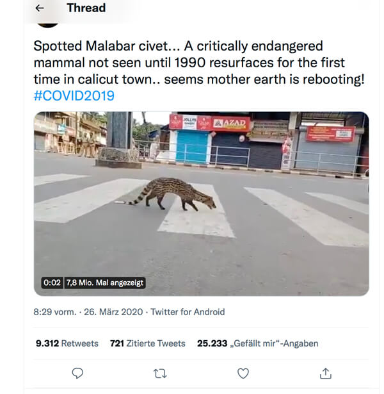
Task: Click the partial profile avatar at top
Action: pos(49,24)
